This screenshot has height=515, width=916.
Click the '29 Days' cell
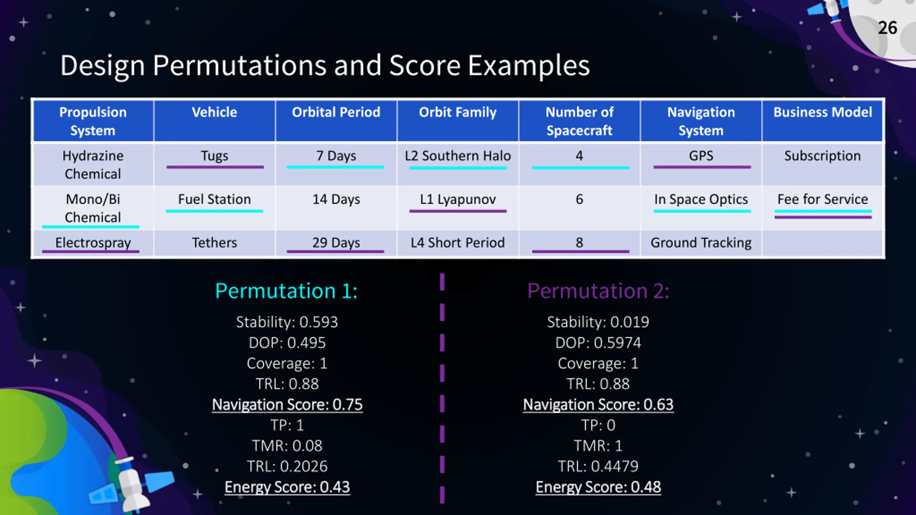pyautogui.click(x=336, y=243)
